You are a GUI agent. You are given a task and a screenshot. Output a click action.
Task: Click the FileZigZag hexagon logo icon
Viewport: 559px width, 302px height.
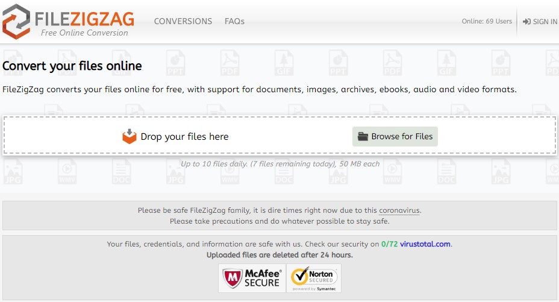[16, 21]
